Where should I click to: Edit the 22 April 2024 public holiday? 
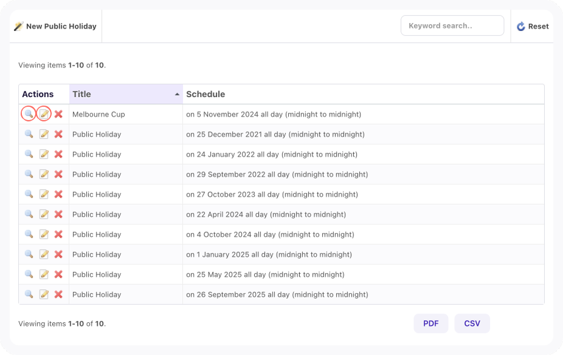(44, 214)
